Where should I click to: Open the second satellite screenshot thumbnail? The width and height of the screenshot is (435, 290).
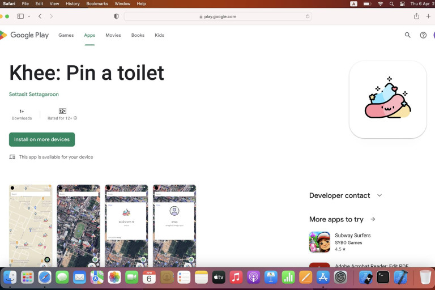[x=79, y=225]
